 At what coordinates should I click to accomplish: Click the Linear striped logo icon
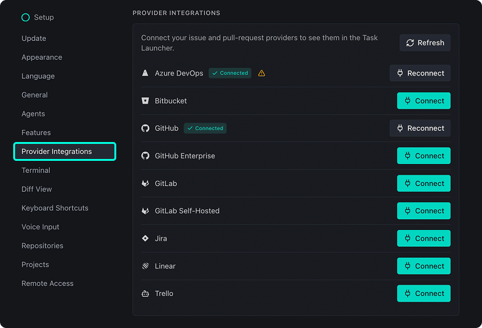[x=145, y=266]
